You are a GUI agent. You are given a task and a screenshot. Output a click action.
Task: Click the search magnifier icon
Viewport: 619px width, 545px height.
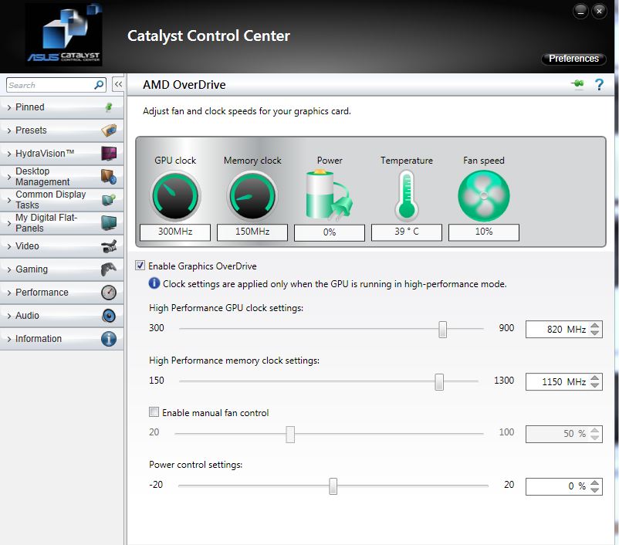[x=99, y=84]
